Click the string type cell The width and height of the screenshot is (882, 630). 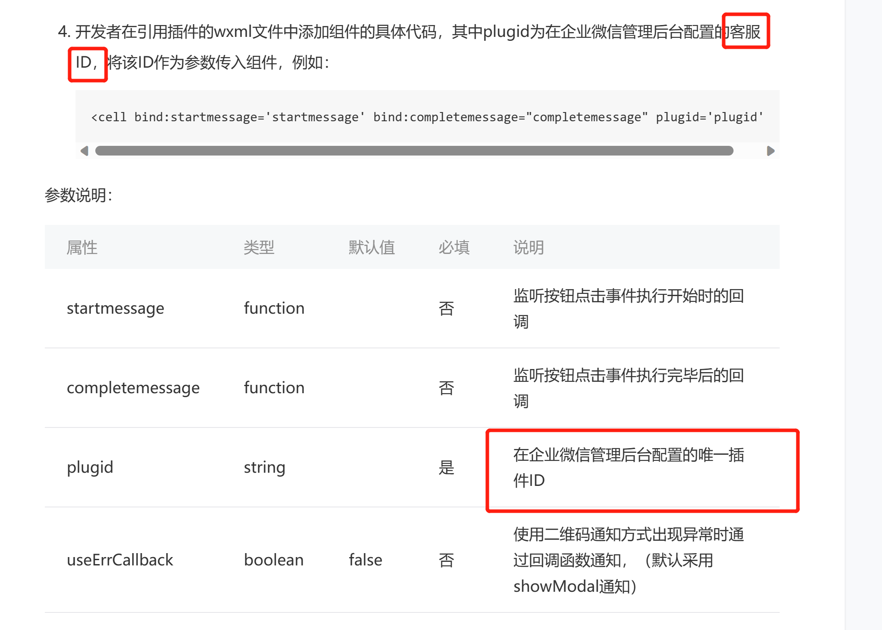point(264,467)
